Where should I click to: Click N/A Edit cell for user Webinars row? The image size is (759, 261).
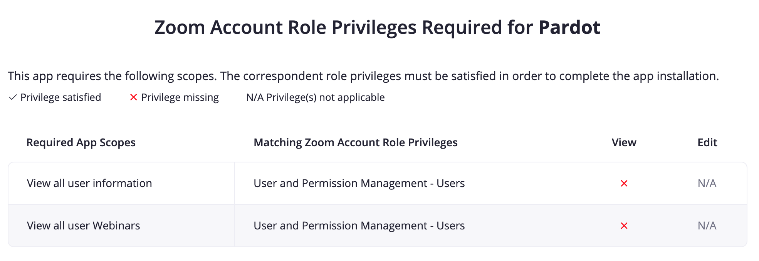707,226
